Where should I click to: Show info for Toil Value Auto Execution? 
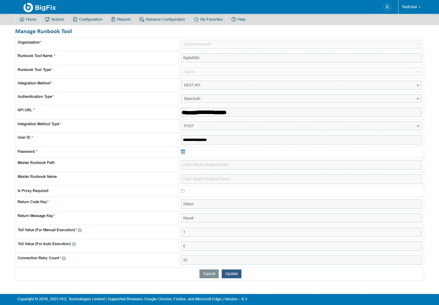point(74,244)
